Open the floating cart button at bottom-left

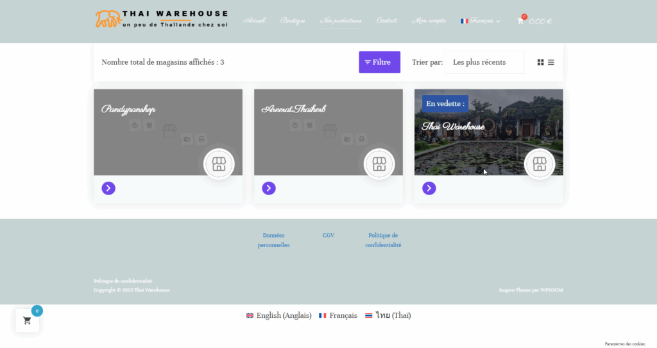tap(27, 320)
